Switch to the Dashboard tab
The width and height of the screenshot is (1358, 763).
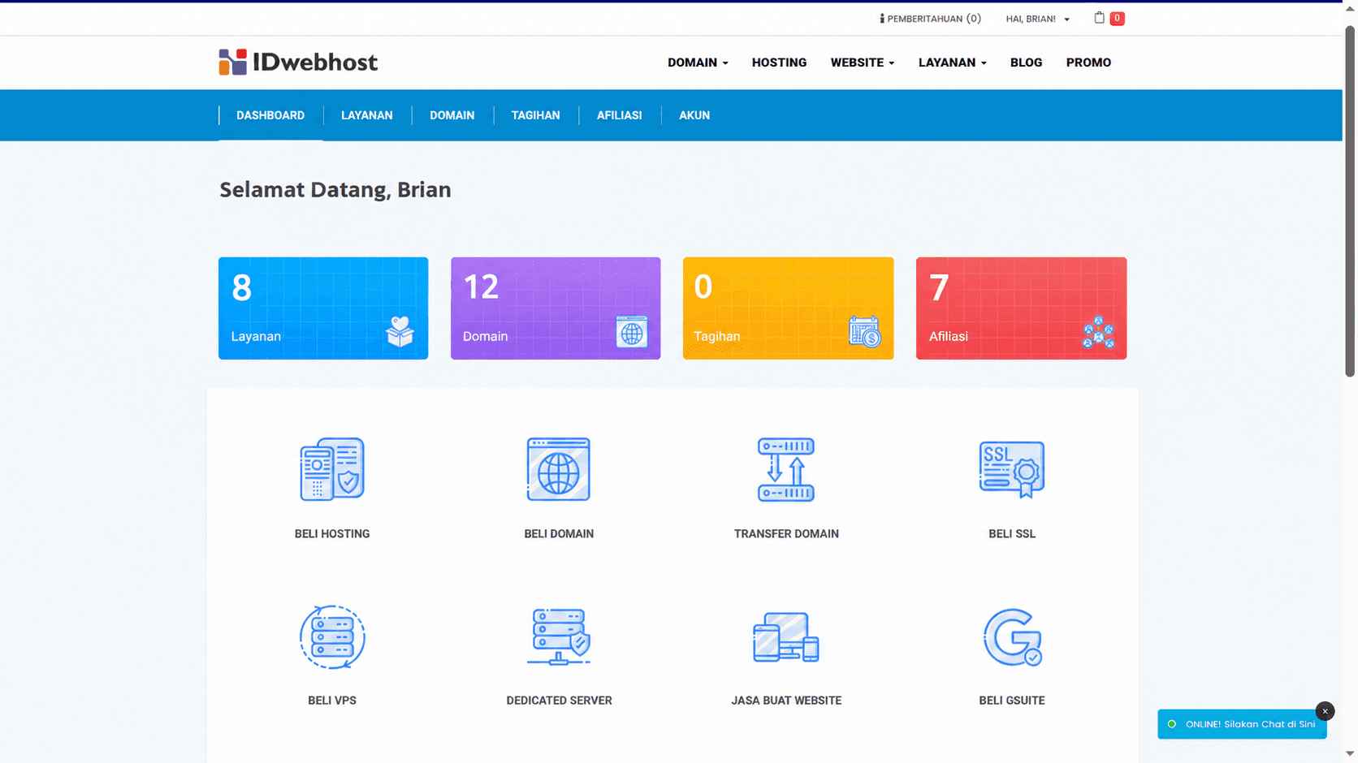[x=270, y=115]
